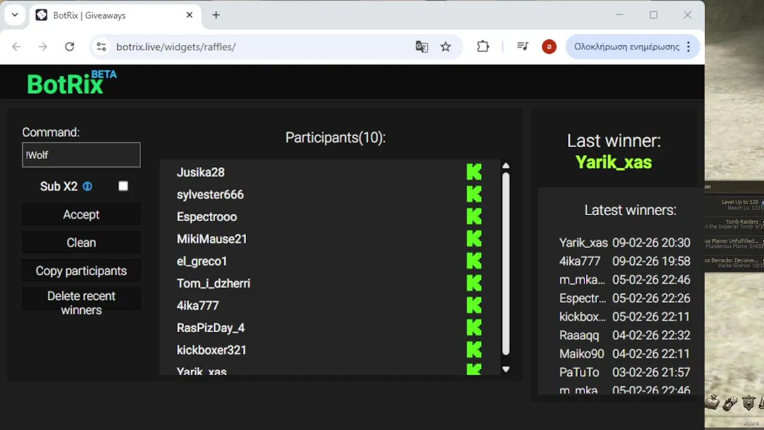This screenshot has height=430, width=764.
Task: Click last winner name Yarik_xas in green
Action: 614,162
